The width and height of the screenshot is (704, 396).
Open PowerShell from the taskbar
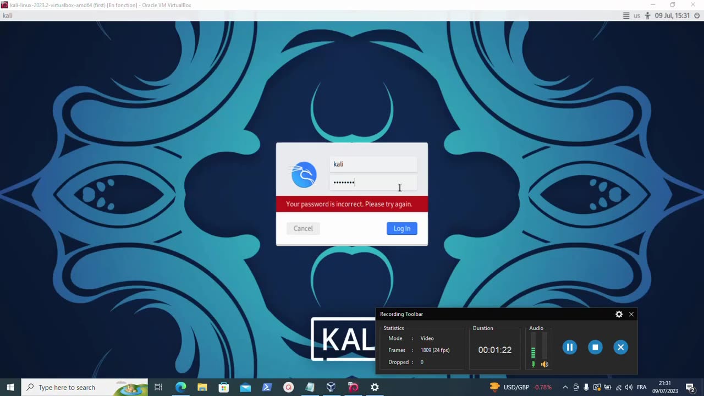click(267, 387)
